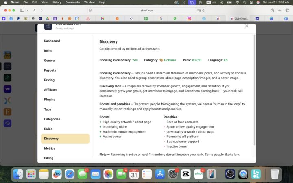Close the group settings dialog
This screenshot has height=183, width=293.
click(x=247, y=26)
